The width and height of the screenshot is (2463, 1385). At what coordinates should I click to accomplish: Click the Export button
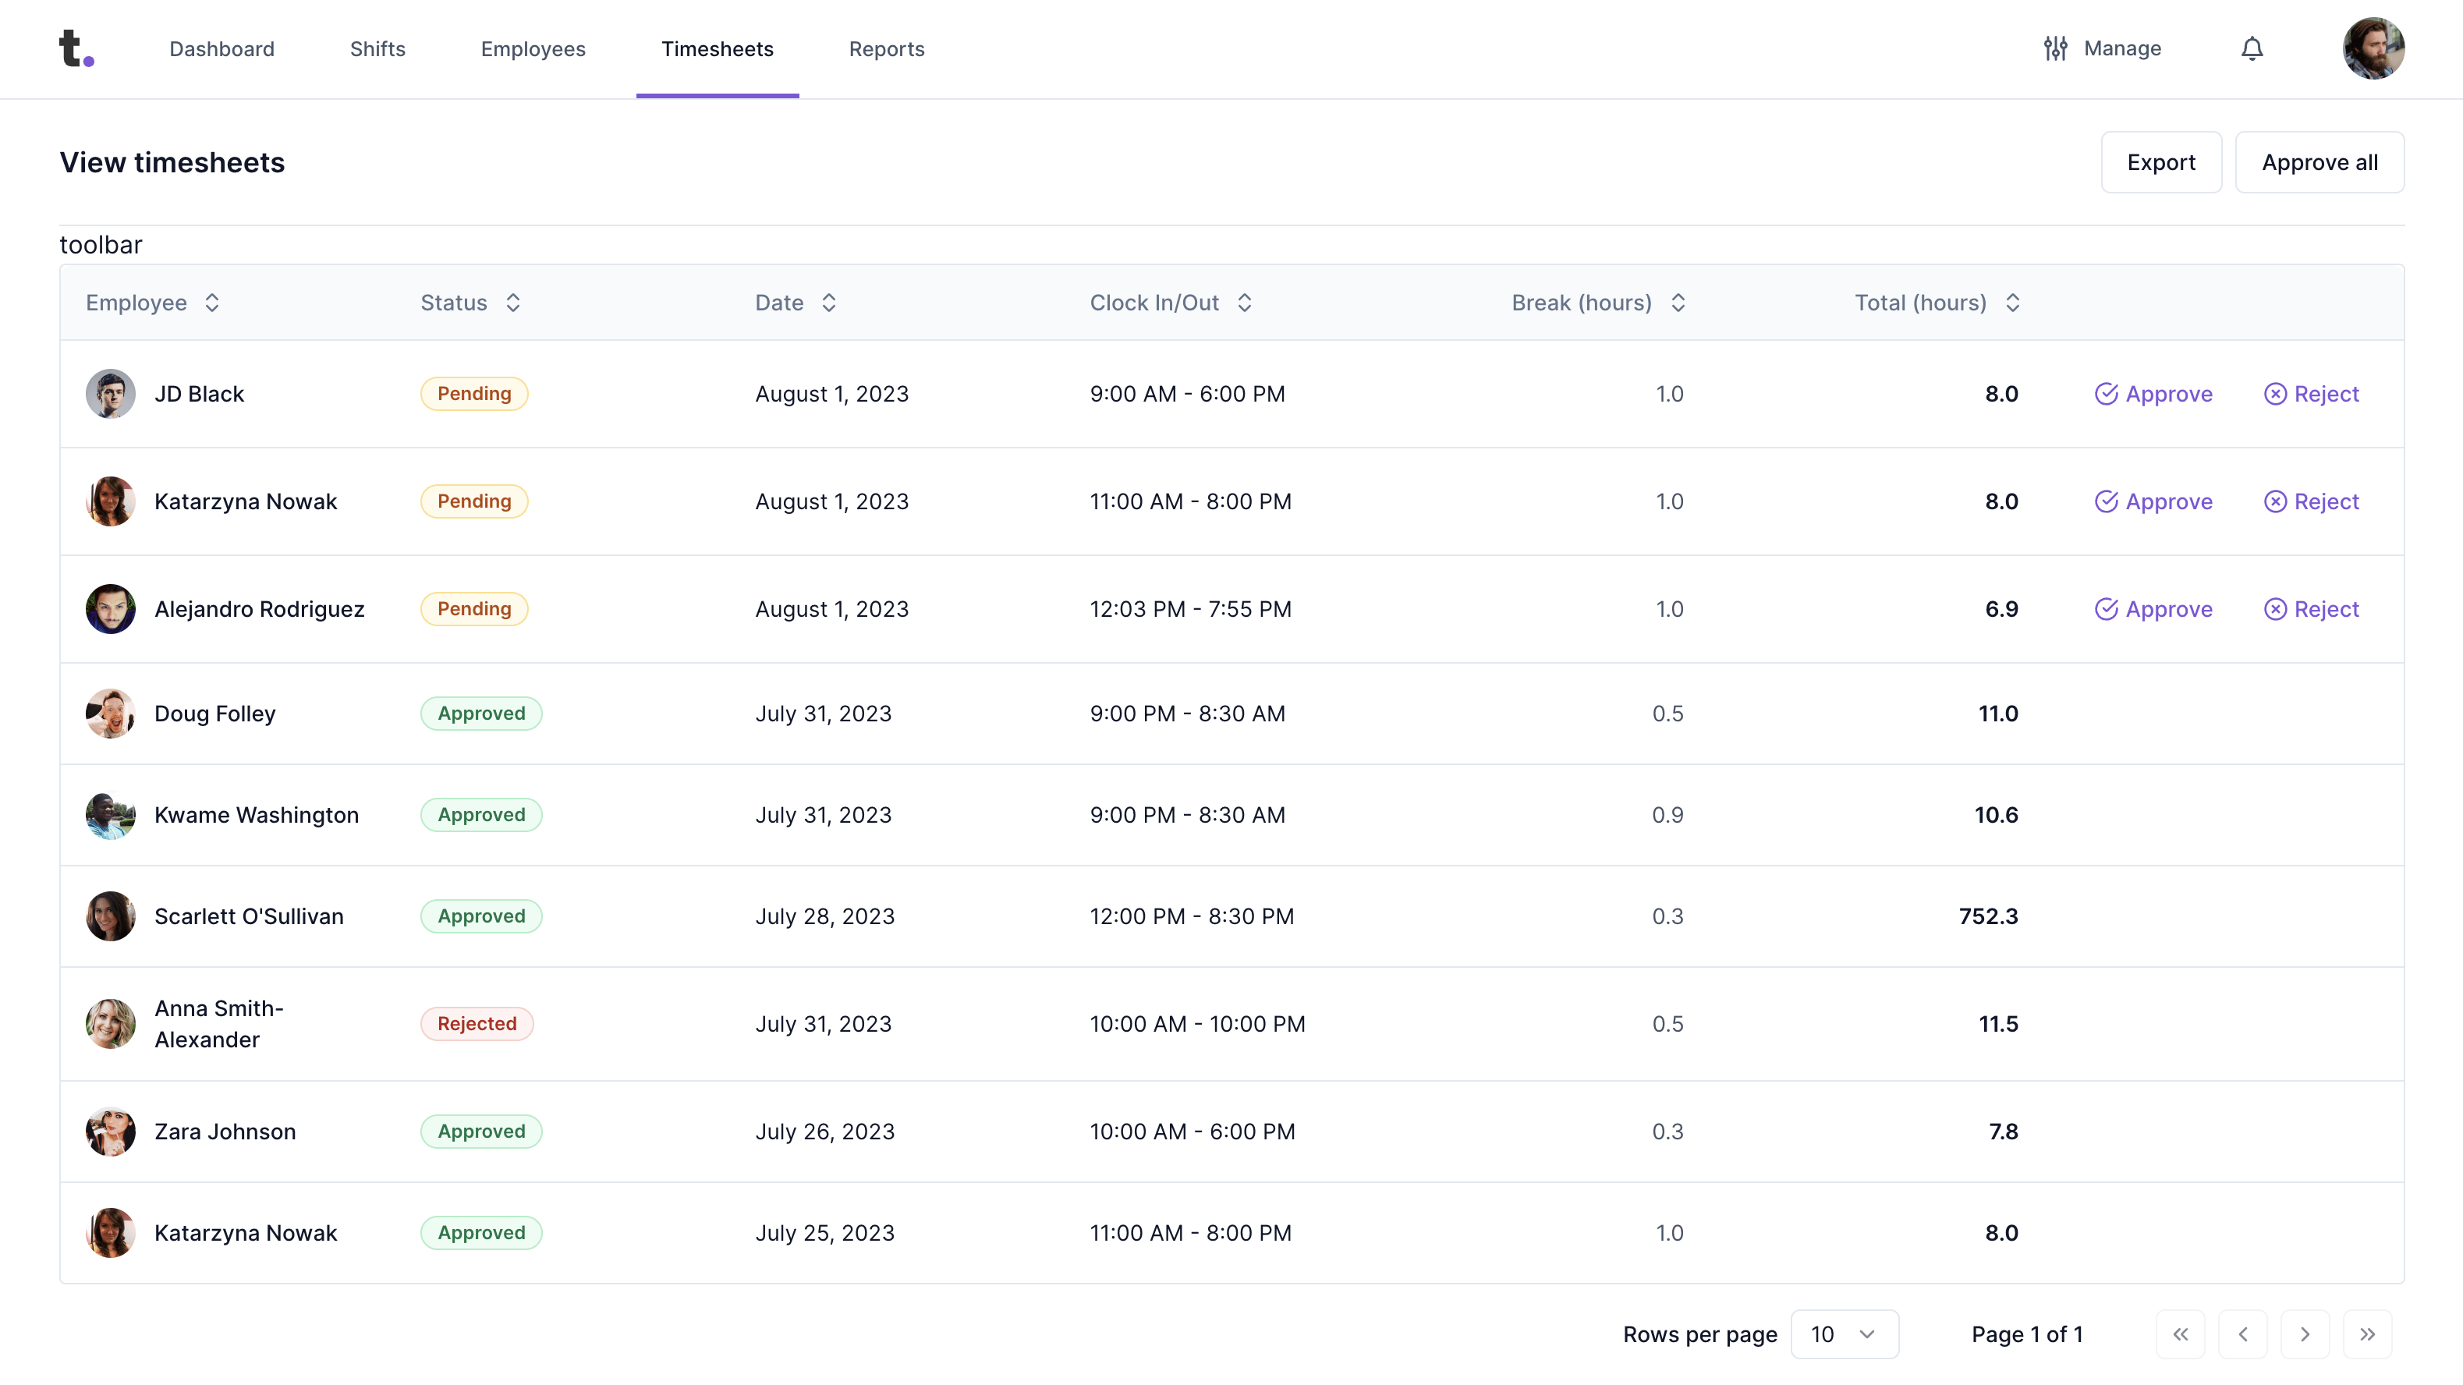(x=2160, y=162)
